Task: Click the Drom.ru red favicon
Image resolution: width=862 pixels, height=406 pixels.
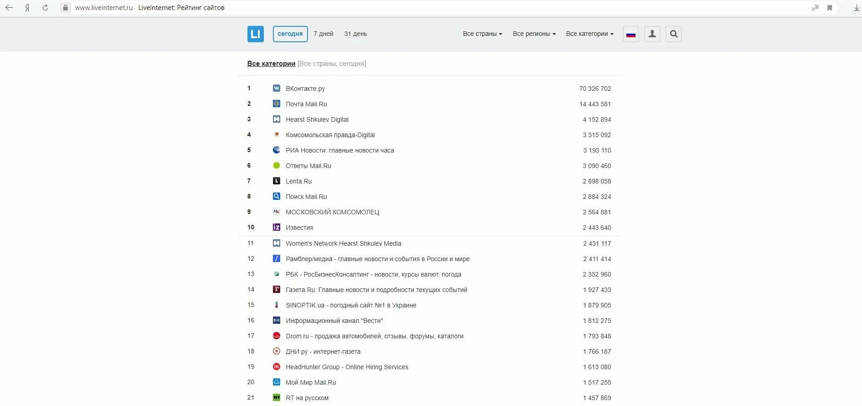Action: 276,336
